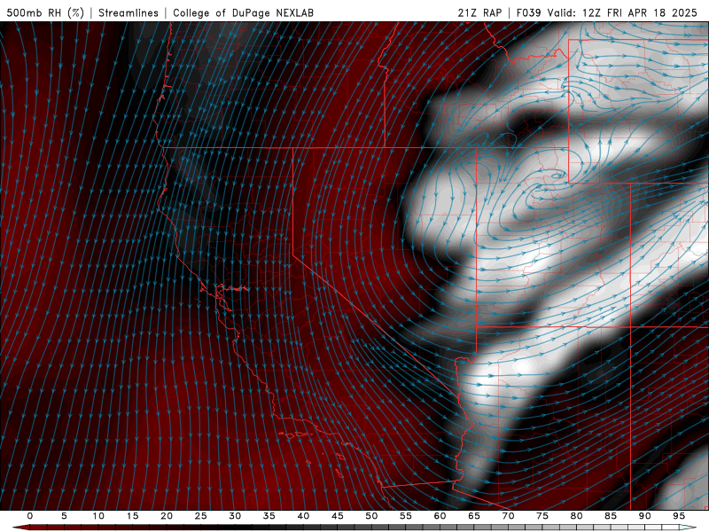
Task: Click the color bar label "5"
Action: (64, 516)
